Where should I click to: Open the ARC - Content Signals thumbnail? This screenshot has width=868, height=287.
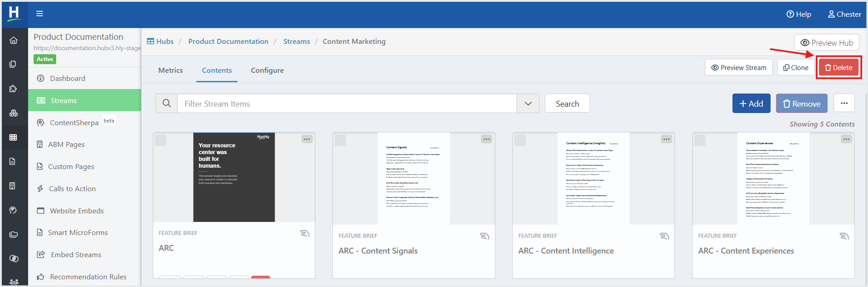pyautogui.click(x=414, y=179)
